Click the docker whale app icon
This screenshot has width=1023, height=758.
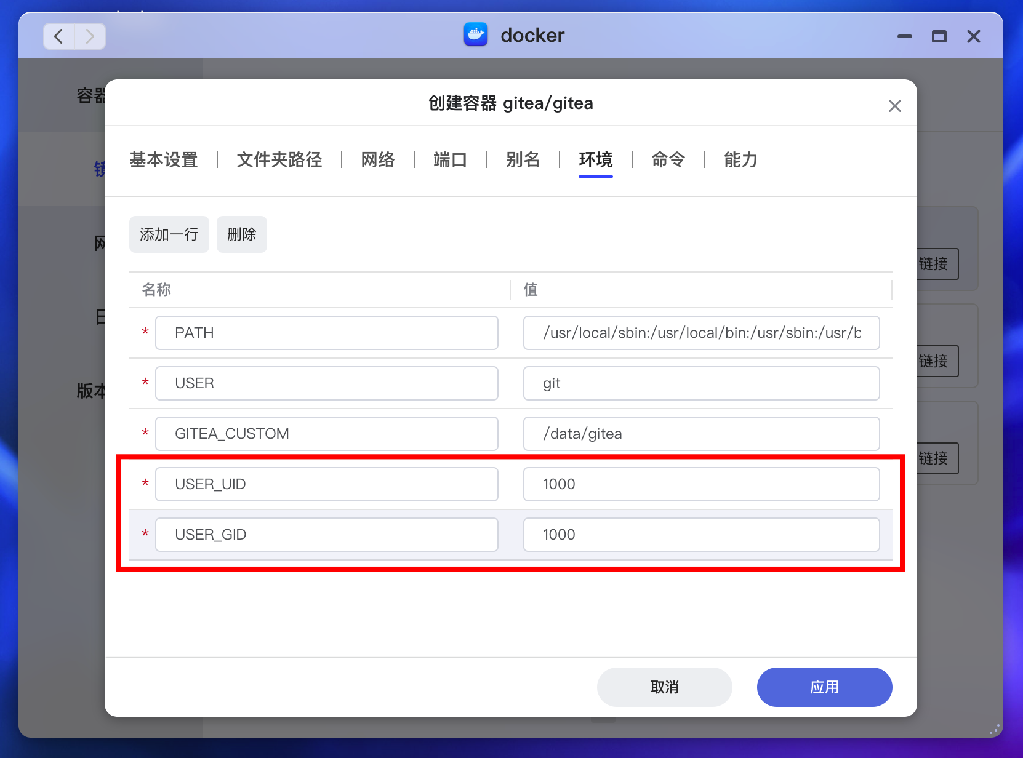coord(476,35)
